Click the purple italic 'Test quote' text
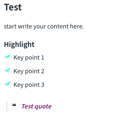The image size is (124, 115). pos(37,107)
